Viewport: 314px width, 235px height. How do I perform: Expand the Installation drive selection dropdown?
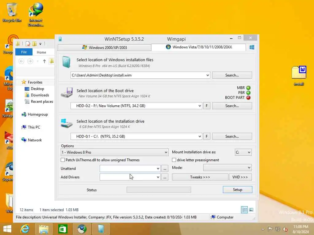click(199, 136)
